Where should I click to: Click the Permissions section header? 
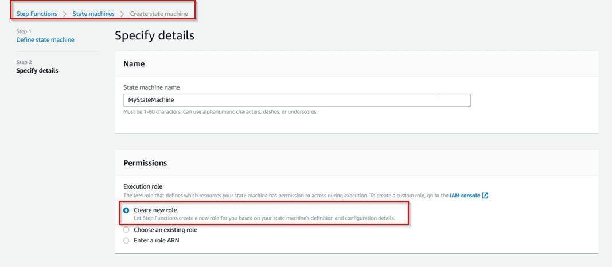point(145,163)
